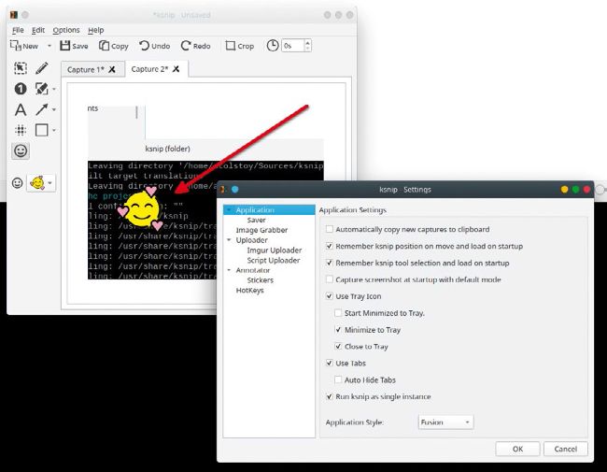Select Imgur Uploader settings
Screen dimensions: 607x472
[x=274, y=250]
